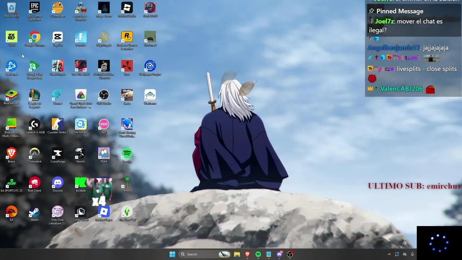Select Doki Doki Literature Club icon
Image resolution: width=462 pixels, height=260 pixels.
click(58, 216)
